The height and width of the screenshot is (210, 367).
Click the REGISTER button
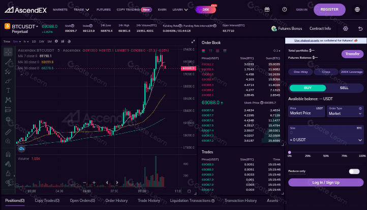click(329, 10)
